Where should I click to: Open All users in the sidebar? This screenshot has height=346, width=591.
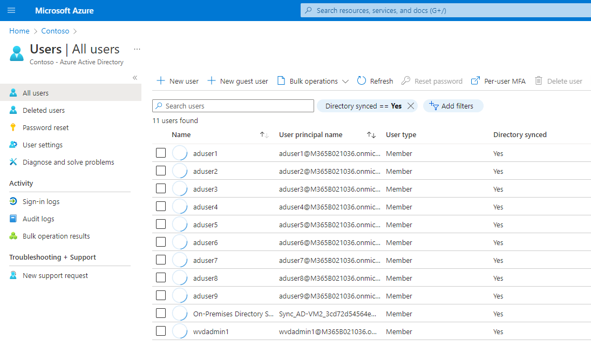coord(71,93)
